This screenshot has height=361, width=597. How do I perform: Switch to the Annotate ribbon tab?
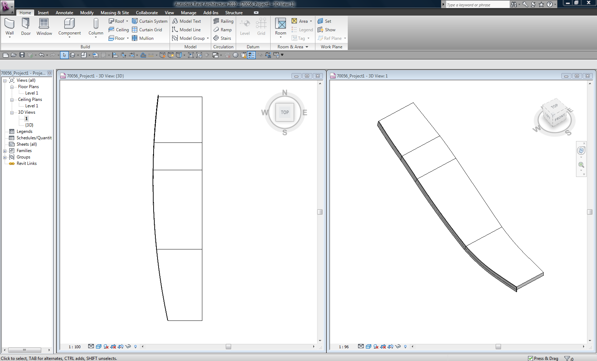(x=64, y=13)
